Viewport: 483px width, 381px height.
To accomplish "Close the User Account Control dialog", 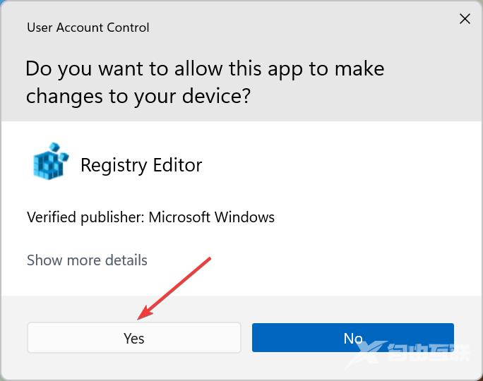I will coord(465,19).
